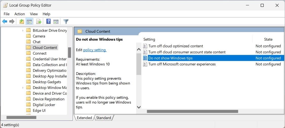Select Turn off cloud optimized content policy
The height and width of the screenshot is (128, 285).
[175, 46]
